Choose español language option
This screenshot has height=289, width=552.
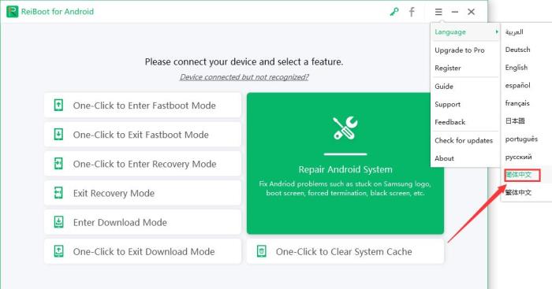(x=517, y=85)
